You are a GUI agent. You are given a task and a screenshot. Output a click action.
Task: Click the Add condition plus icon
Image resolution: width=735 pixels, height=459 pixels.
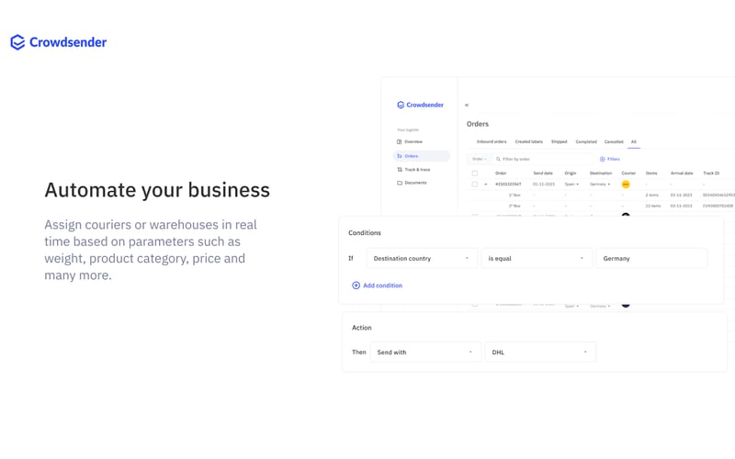pos(356,285)
